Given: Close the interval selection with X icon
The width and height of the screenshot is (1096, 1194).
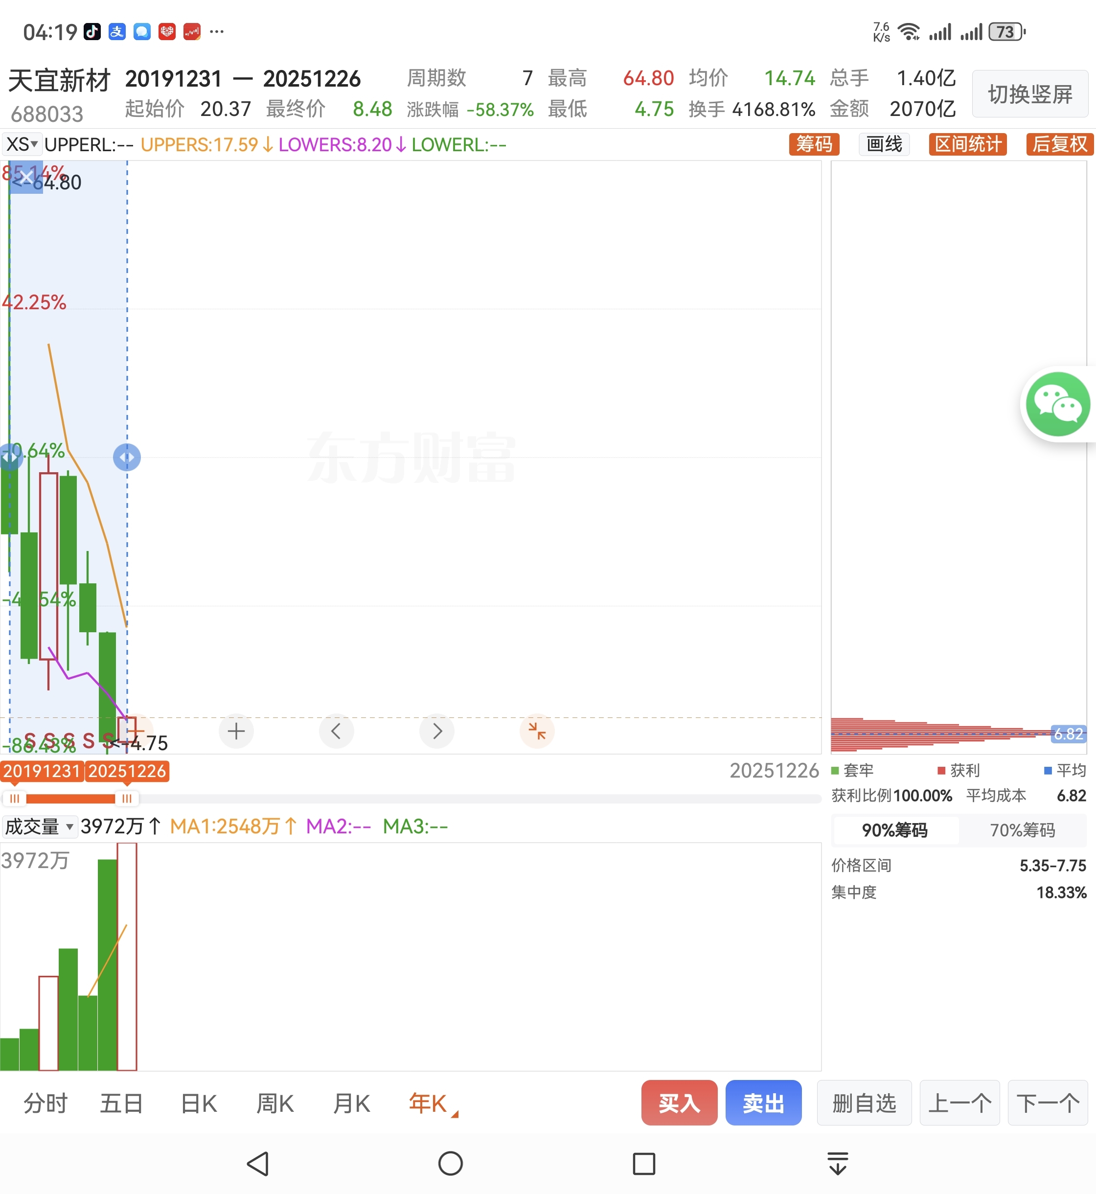Looking at the screenshot, I should [27, 177].
